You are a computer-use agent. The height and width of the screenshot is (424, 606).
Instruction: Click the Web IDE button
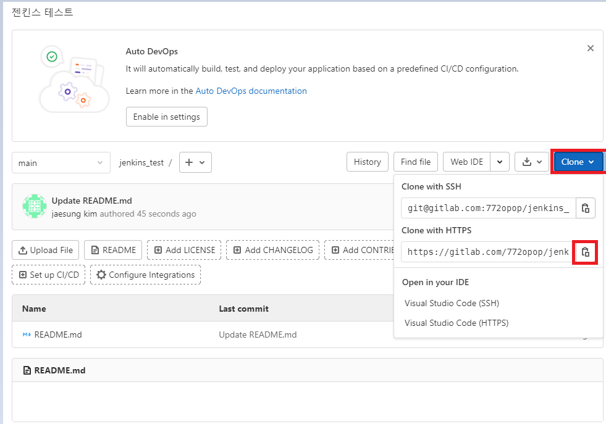(x=466, y=162)
